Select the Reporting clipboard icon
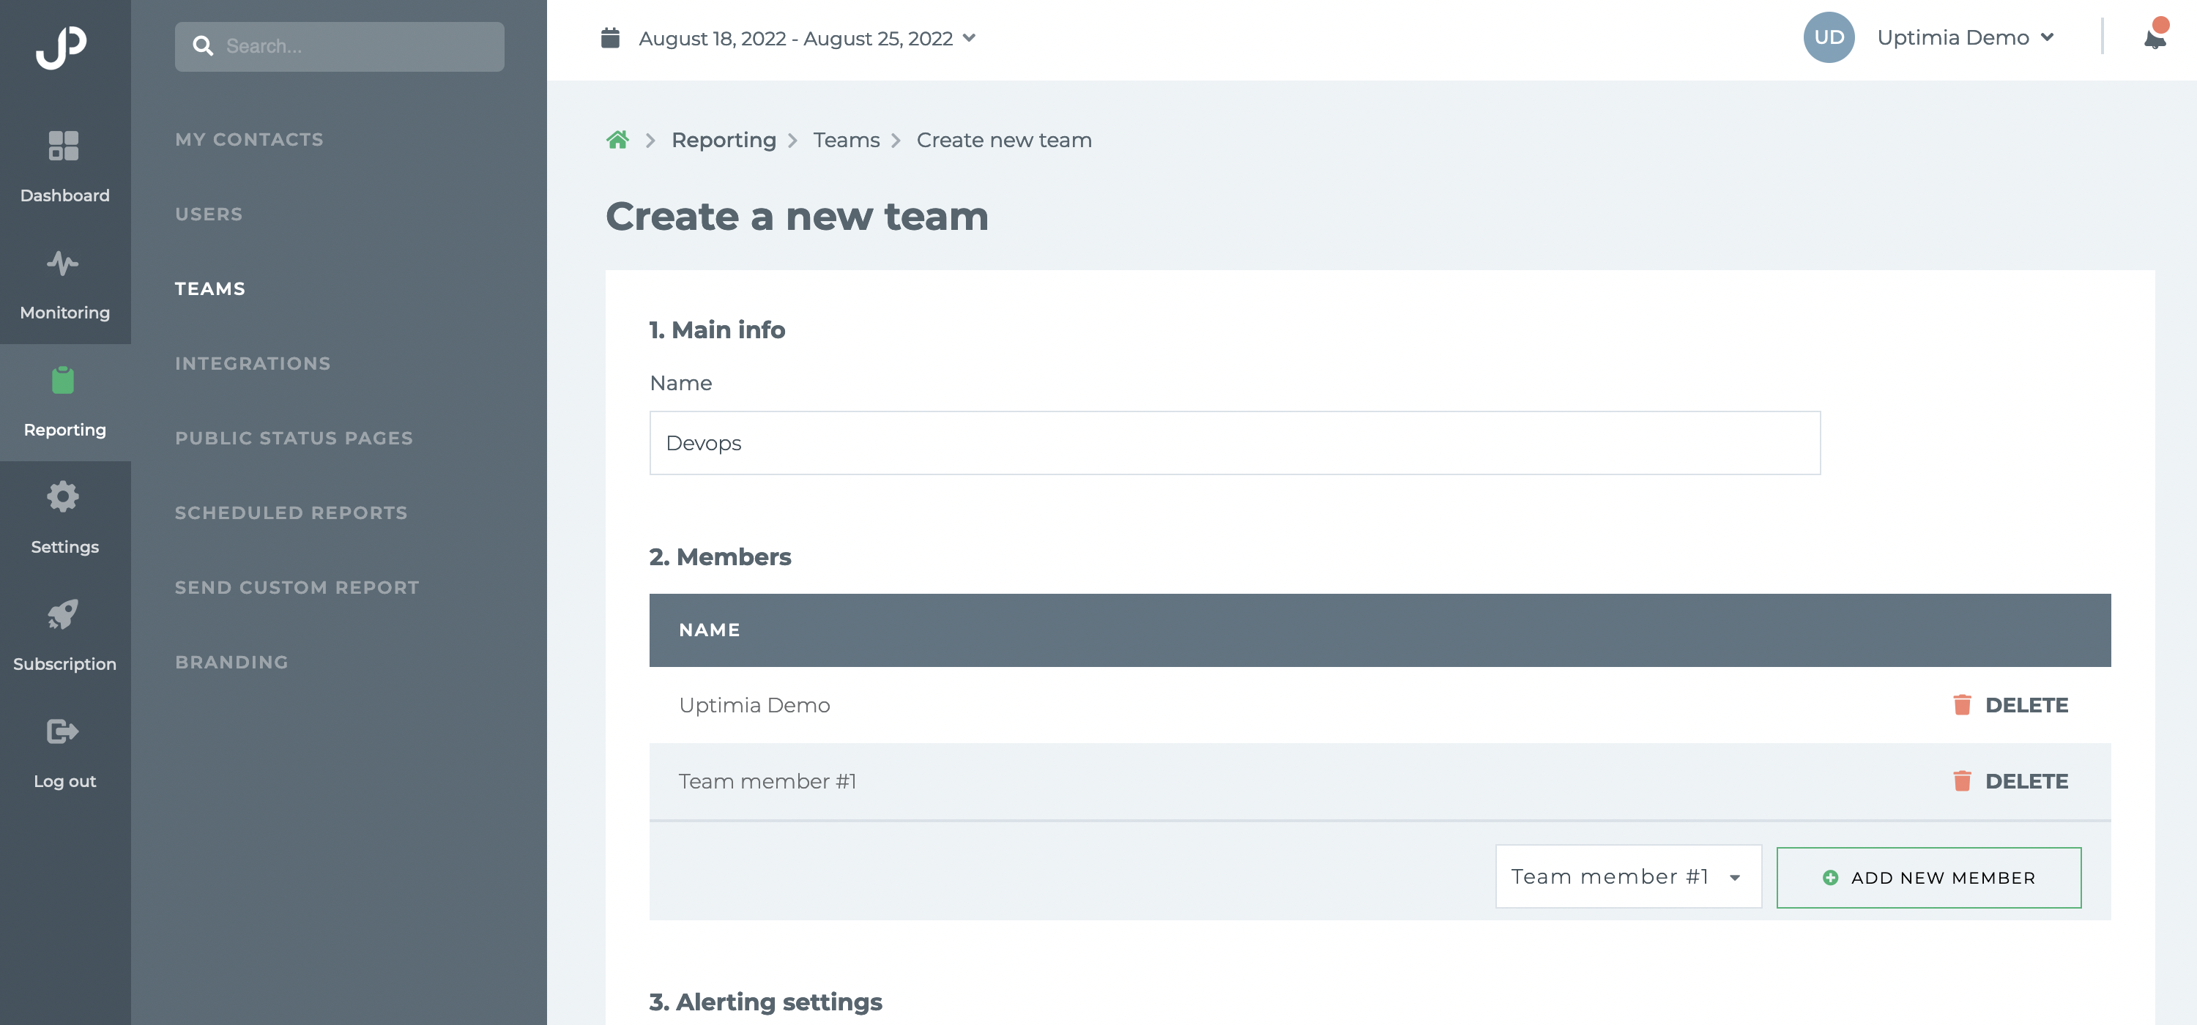2197x1025 pixels. (x=63, y=379)
